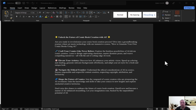Expand the Styles gallery
The image size is (196, 110).
[158, 17]
